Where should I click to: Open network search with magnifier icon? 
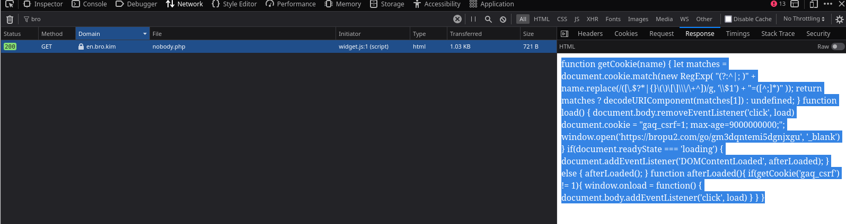click(488, 19)
